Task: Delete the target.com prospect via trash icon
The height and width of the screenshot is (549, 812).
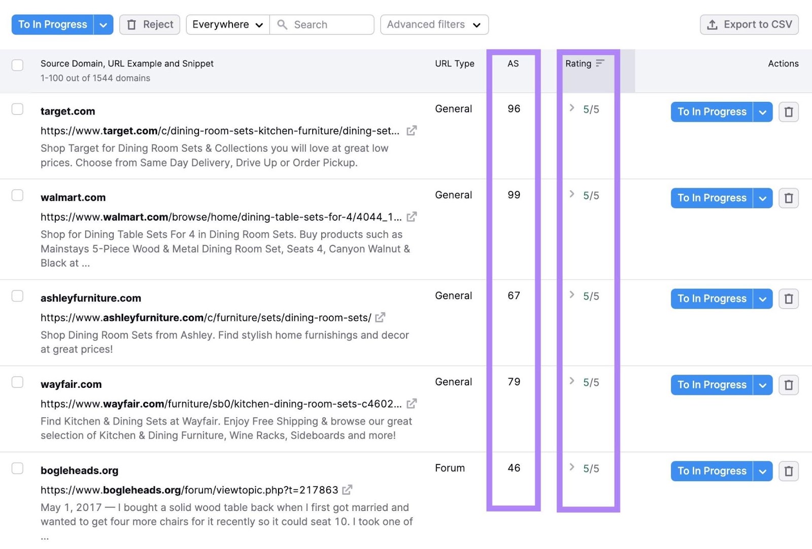Action: [x=789, y=112]
